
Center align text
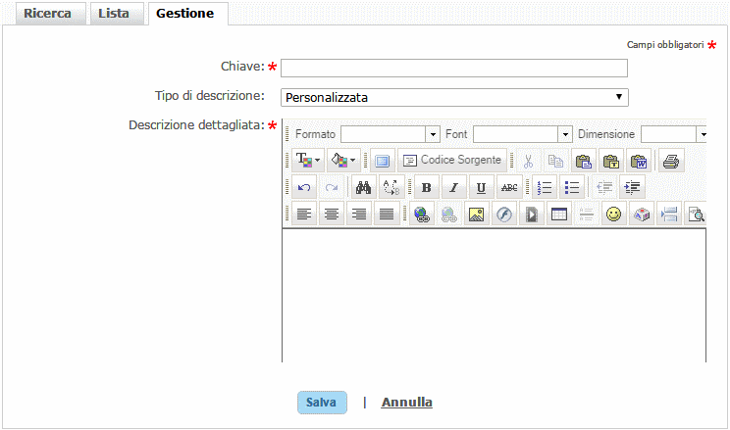(332, 214)
